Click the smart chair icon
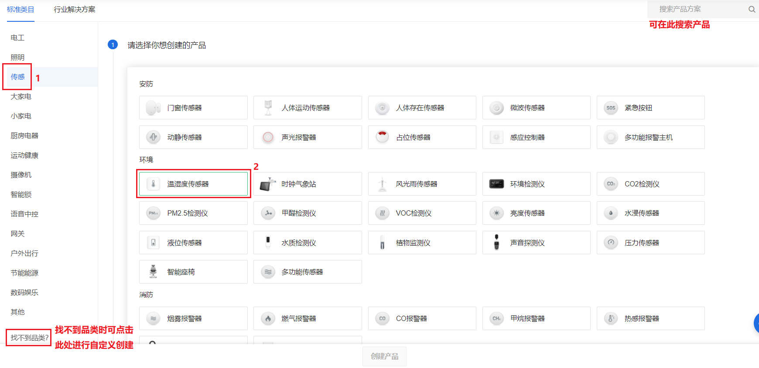 pyautogui.click(x=153, y=272)
